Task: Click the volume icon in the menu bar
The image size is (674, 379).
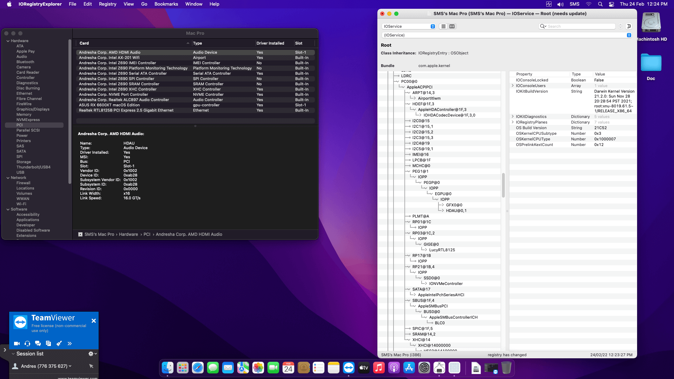Action: tap(560, 4)
